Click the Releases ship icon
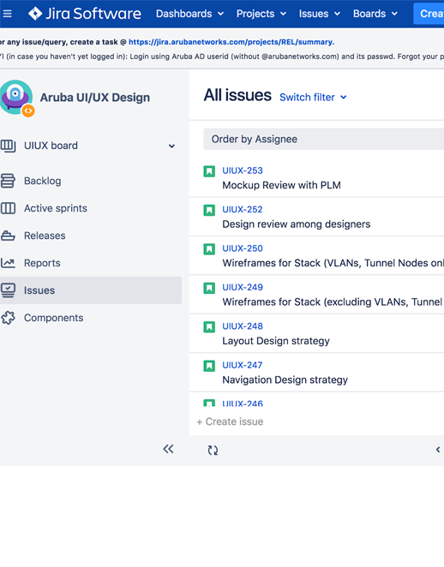The width and height of the screenshot is (444, 567). (8, 236)
